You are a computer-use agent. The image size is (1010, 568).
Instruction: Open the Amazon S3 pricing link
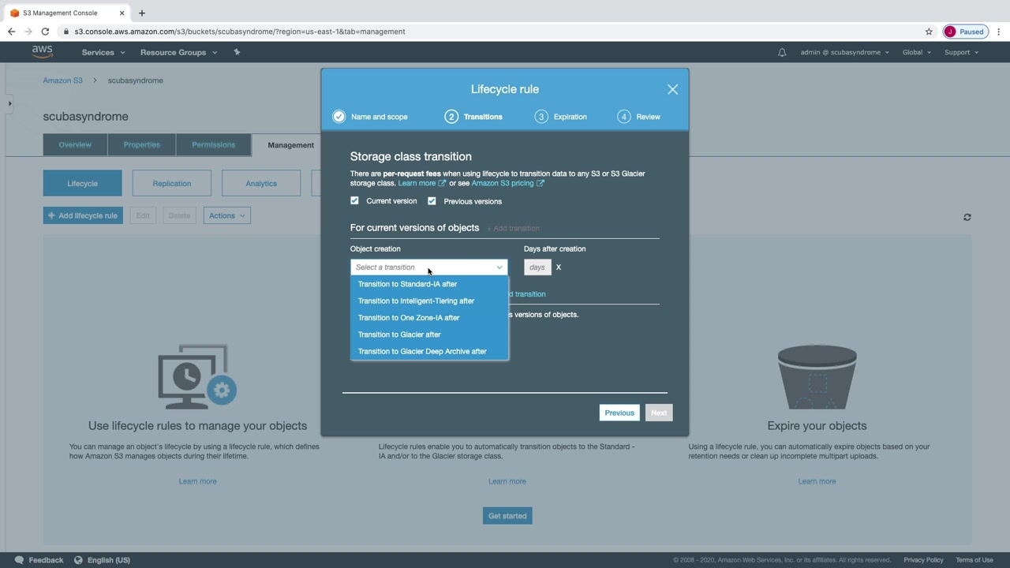[x=507, y=183]
